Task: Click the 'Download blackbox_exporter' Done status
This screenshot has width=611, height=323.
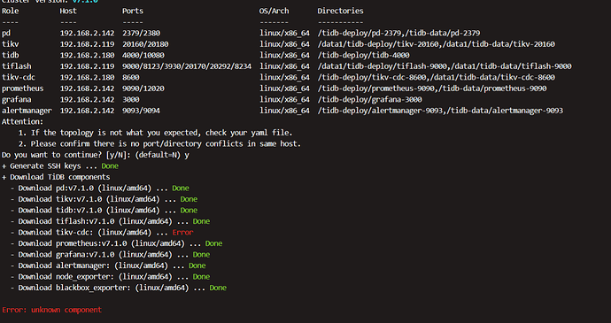Action: coord(218,288)
